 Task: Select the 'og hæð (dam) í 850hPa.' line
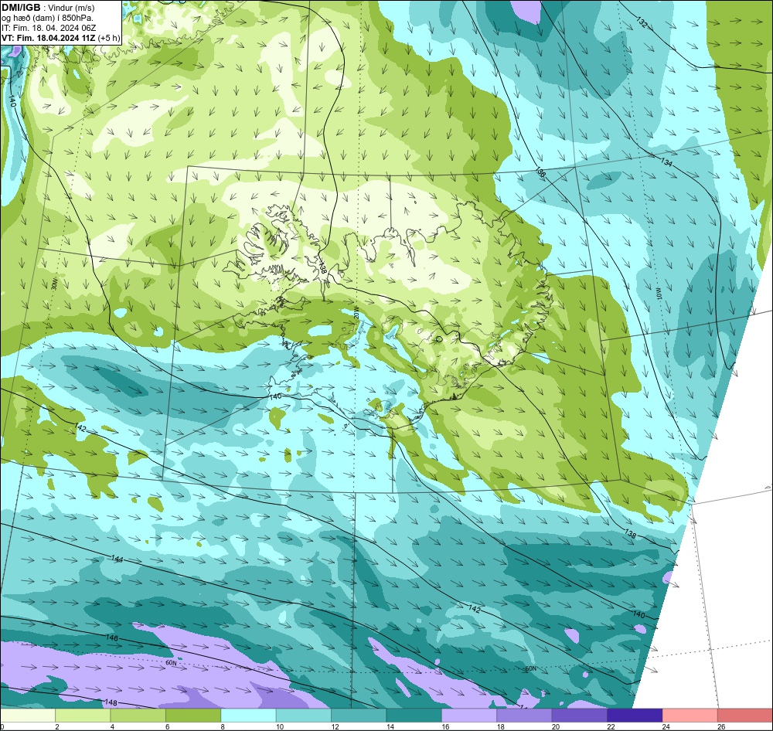point(47,18)
